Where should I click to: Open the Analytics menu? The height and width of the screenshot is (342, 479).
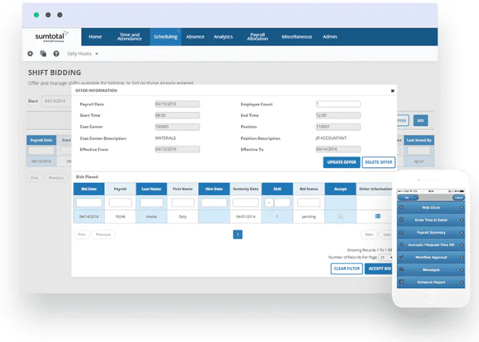point(223,37)
